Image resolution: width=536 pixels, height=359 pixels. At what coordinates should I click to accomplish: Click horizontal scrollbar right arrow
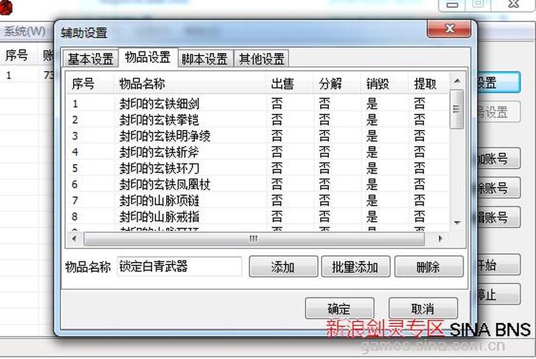pyautogui.click(x=440, y=238)
